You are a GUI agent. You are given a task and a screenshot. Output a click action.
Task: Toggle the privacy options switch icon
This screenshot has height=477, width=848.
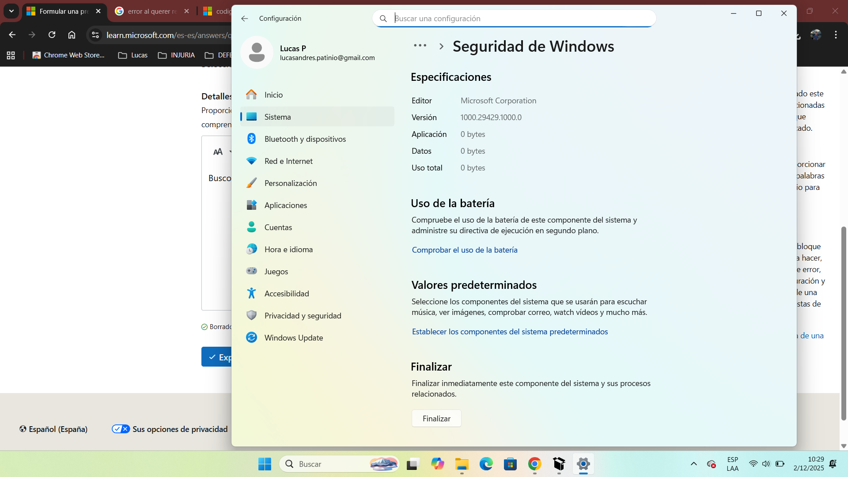click(x=121, y=429)
